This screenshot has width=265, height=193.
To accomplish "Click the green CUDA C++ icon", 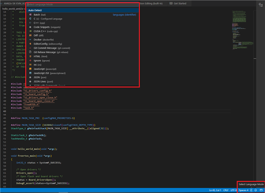I will (30, 31).
